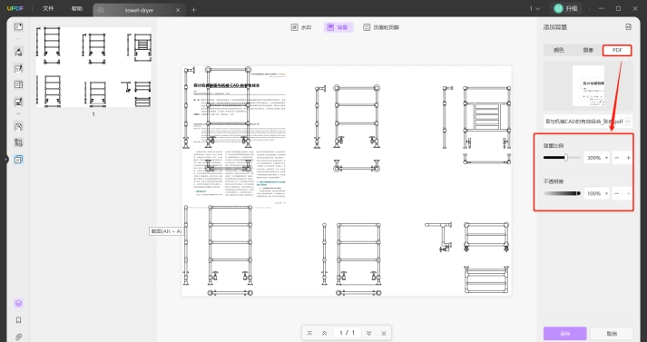647x342 pixels.
Task: Open the edit PDF tool
Action: (18, 68)
